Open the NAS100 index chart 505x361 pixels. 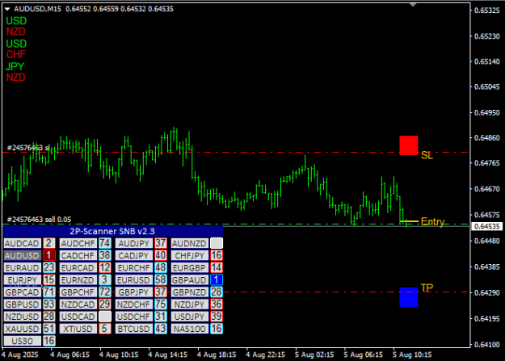pos(190,329)
